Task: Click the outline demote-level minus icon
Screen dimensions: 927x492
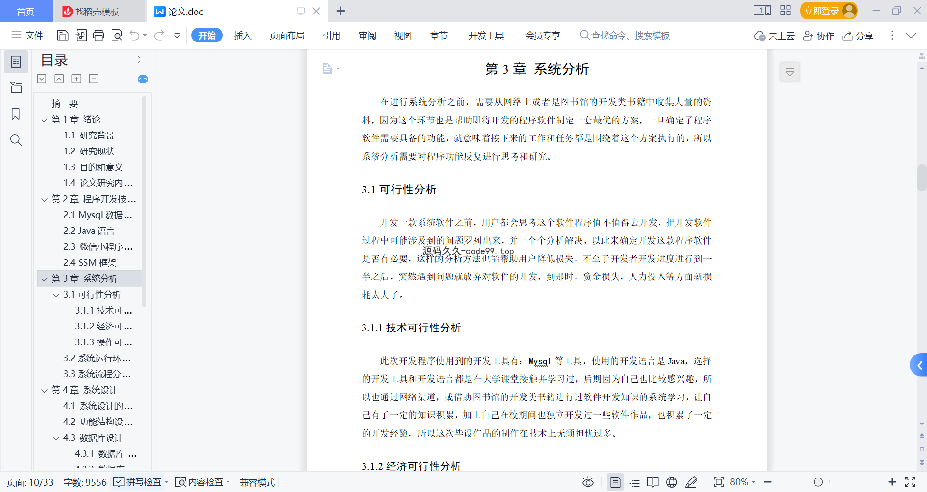Action: click(x=94, y=79)
